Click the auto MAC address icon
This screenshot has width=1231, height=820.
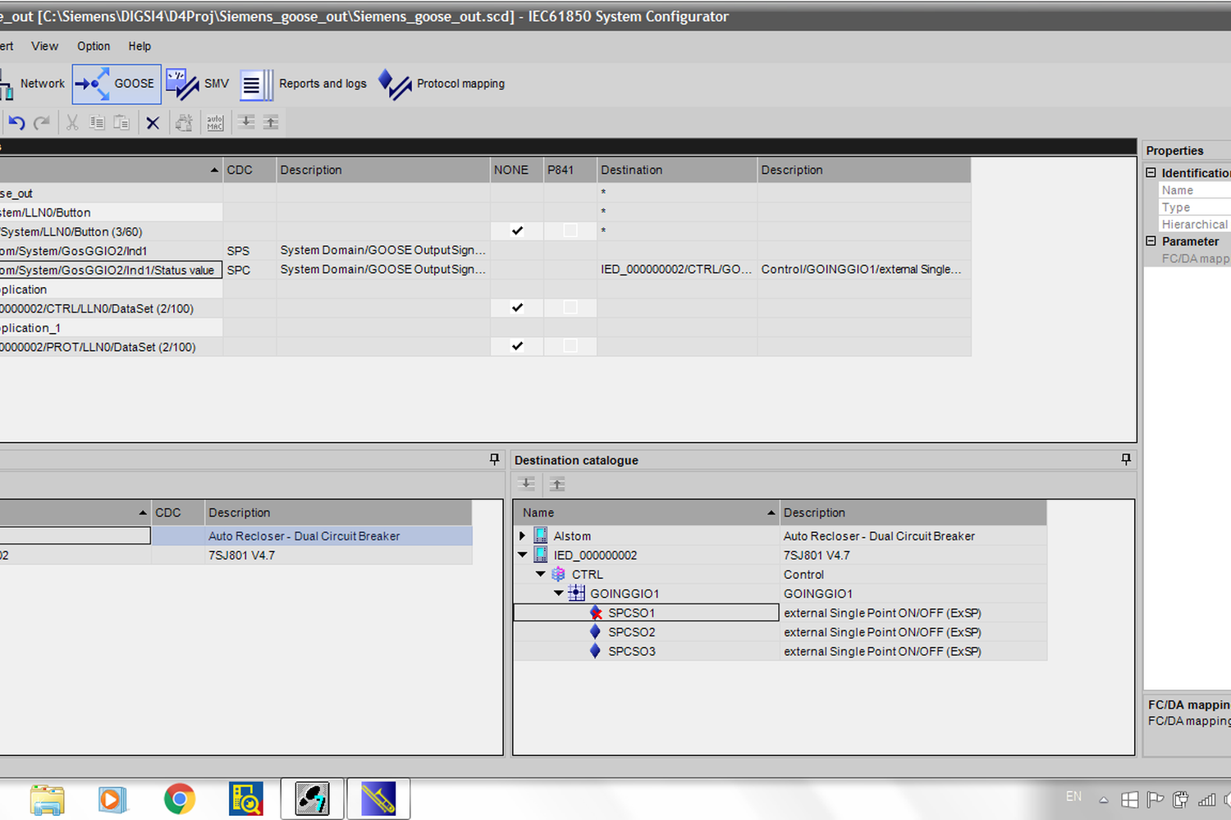tap(215, 123)
